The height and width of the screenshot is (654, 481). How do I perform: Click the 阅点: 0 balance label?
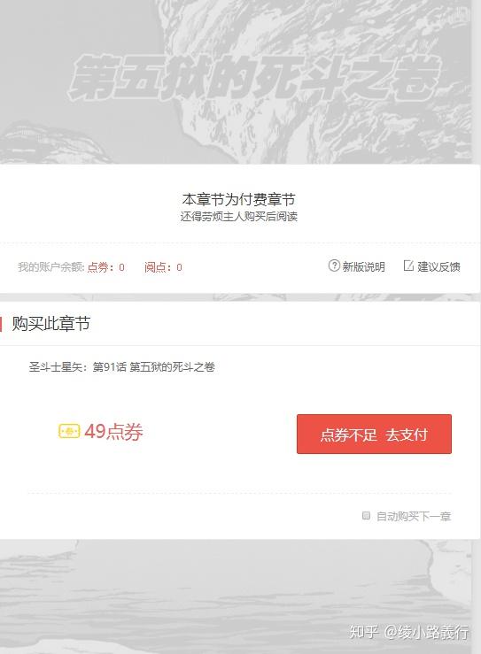point(163,267)
